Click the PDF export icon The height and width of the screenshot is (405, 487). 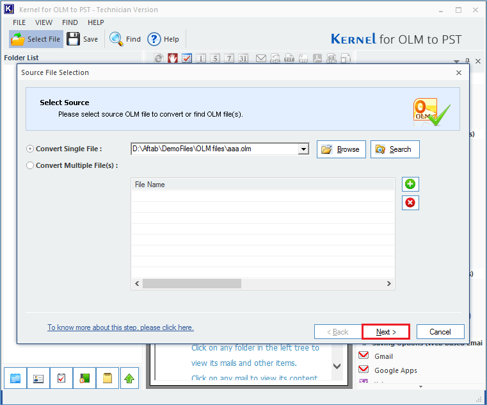[x=317, y=58]
